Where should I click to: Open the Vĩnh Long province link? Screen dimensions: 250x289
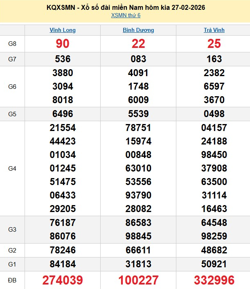click(x=63, y=30)
